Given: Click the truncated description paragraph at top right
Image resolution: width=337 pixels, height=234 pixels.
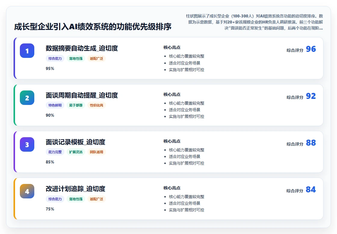Looking at the screenshot, I should (254, 22).
